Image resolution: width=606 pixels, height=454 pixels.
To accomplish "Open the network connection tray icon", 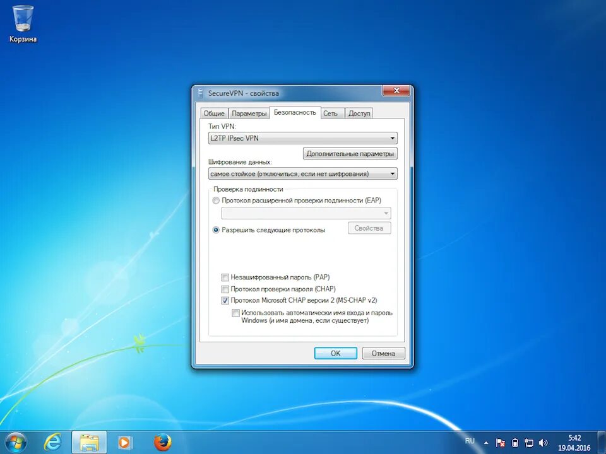I will click(529, 443).
